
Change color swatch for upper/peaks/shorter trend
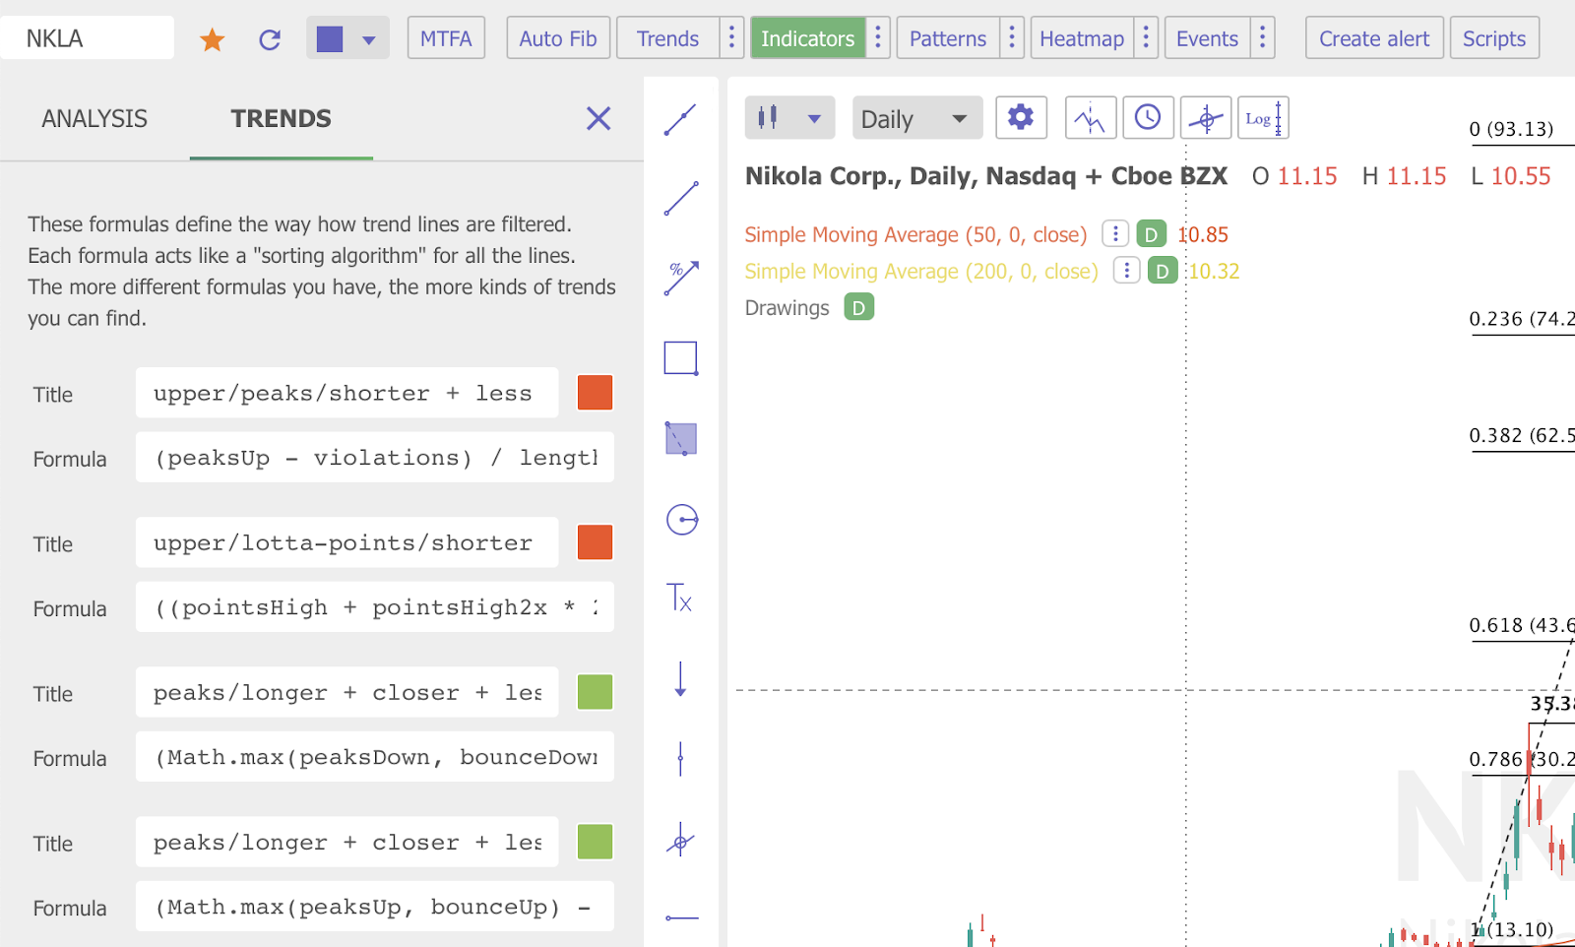point(595,393)
